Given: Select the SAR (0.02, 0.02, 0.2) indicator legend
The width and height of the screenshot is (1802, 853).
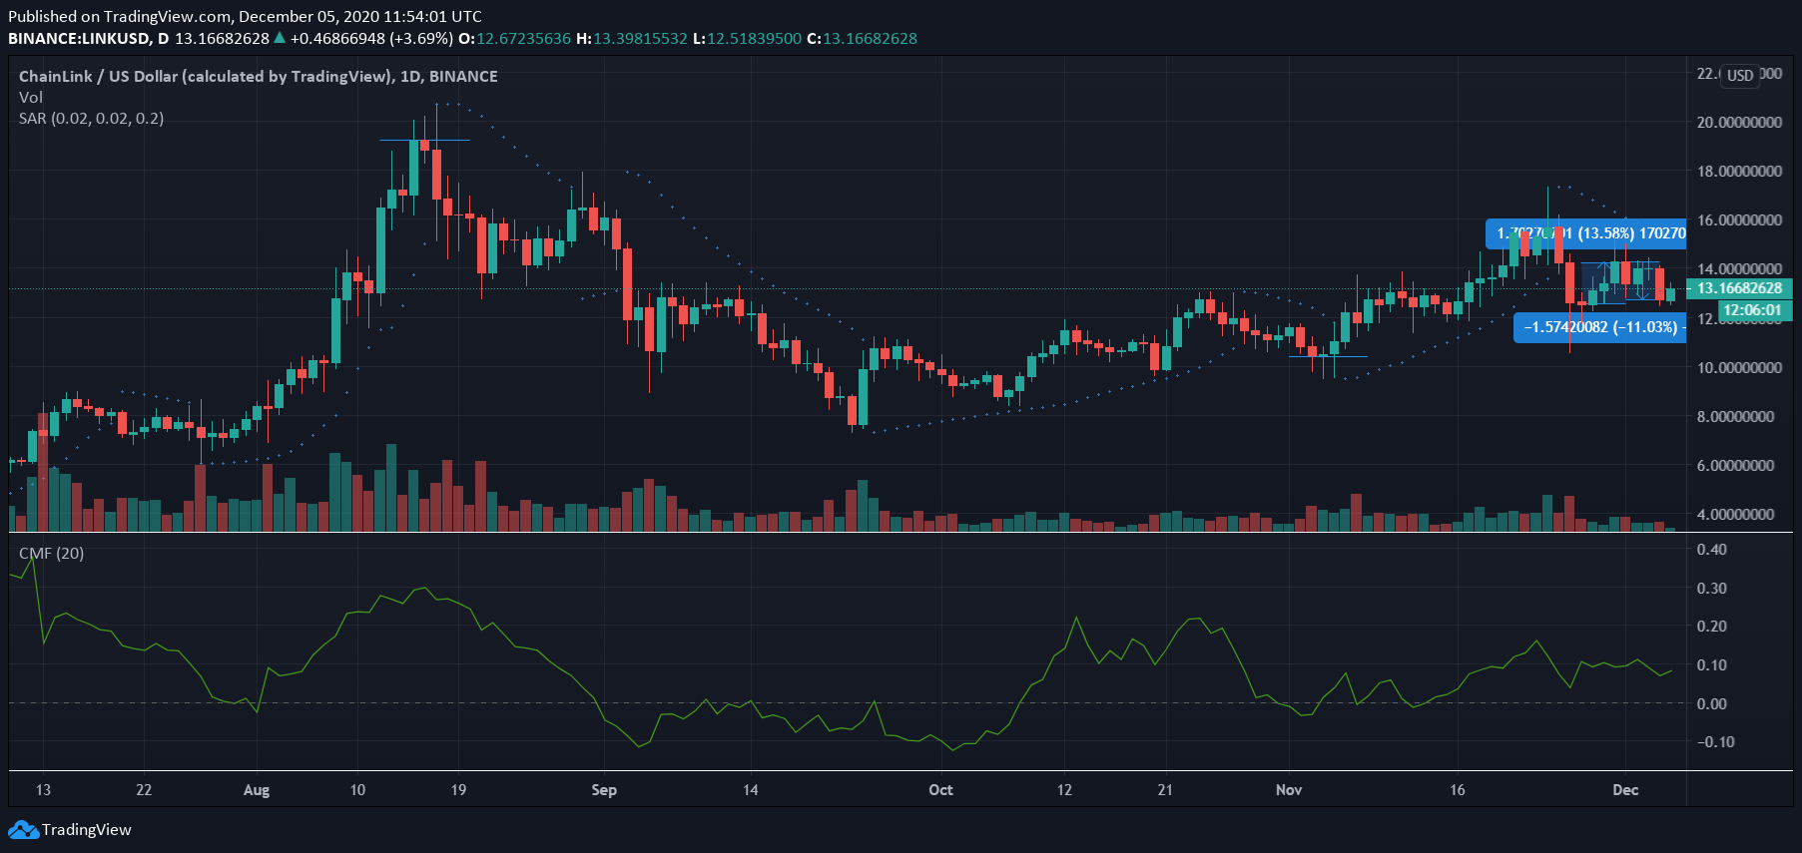Looking at the screenshot, I should point(91,118).
